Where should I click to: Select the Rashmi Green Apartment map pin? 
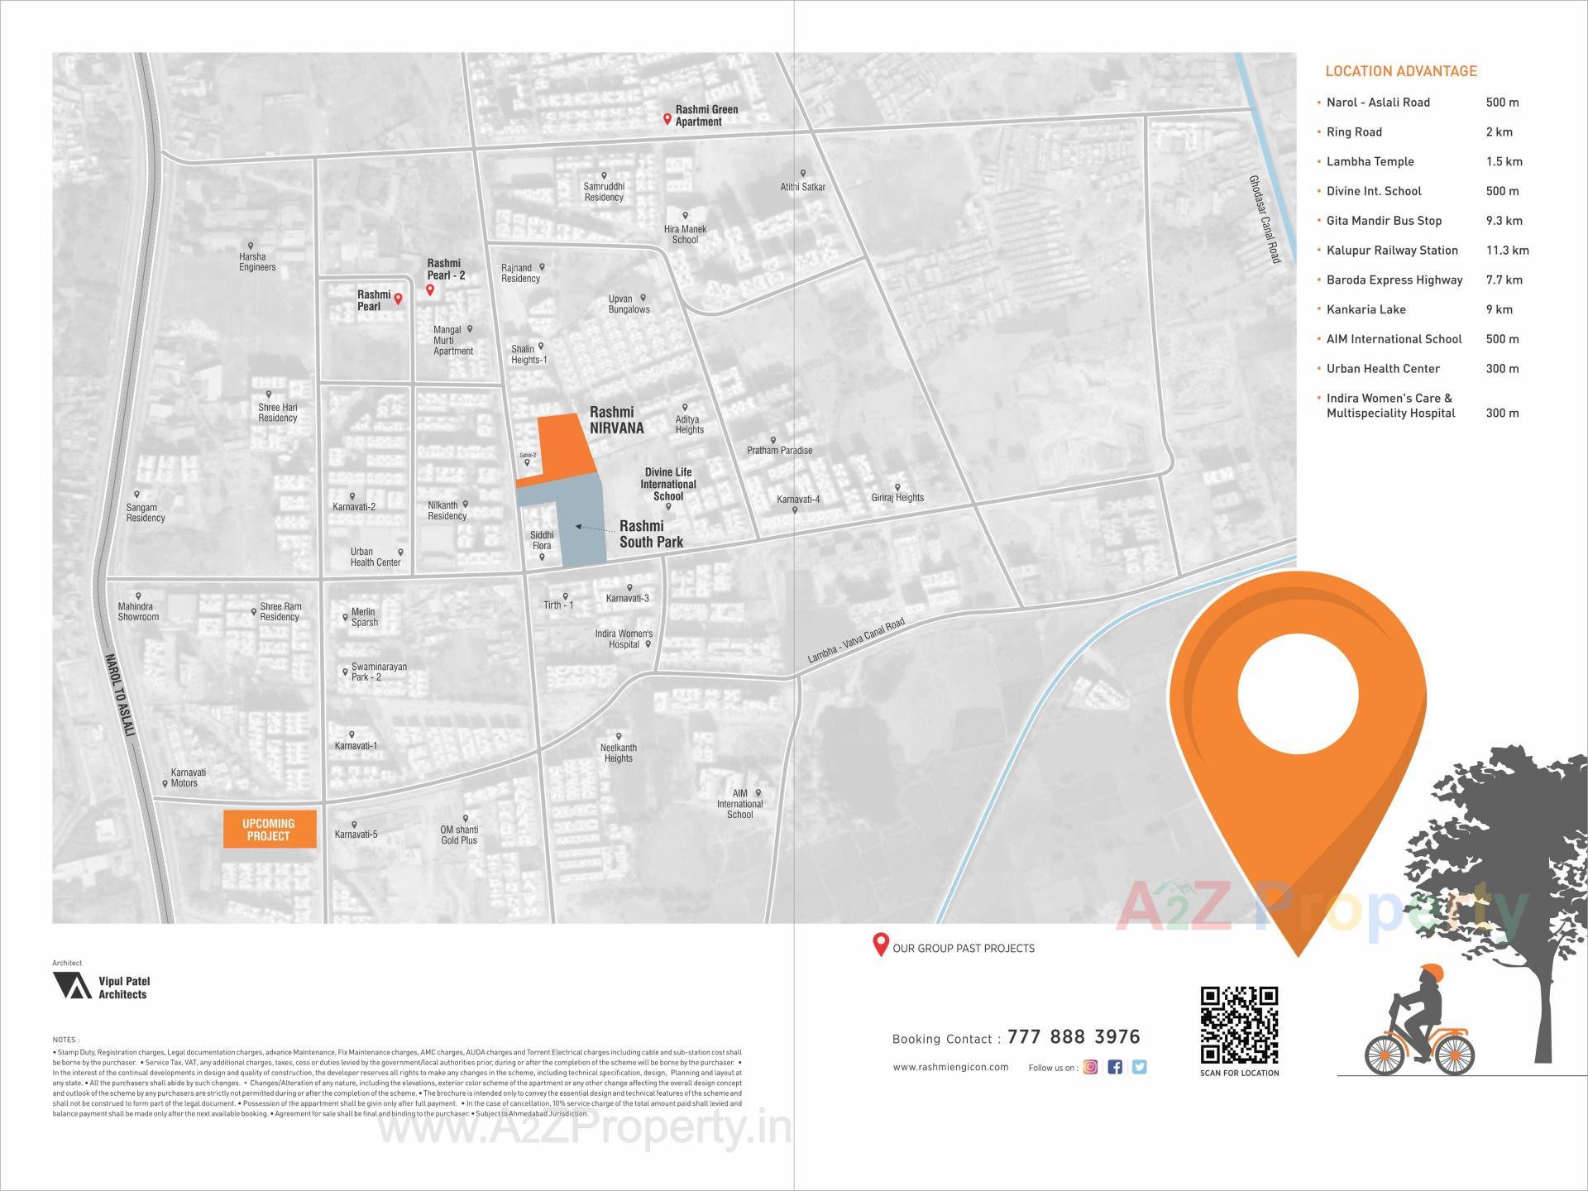668,117
